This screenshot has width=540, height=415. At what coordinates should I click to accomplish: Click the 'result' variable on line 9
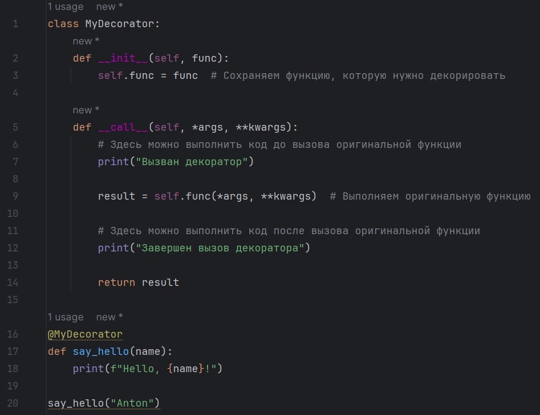(x=117, y=196)
